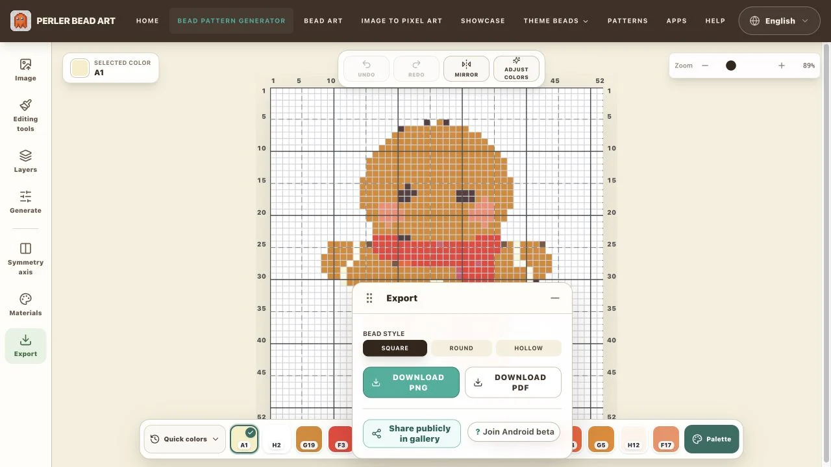Open the English language dropdown
Image resolution: width=831 pixels, height=467 pixels.
tap(779, 21)
